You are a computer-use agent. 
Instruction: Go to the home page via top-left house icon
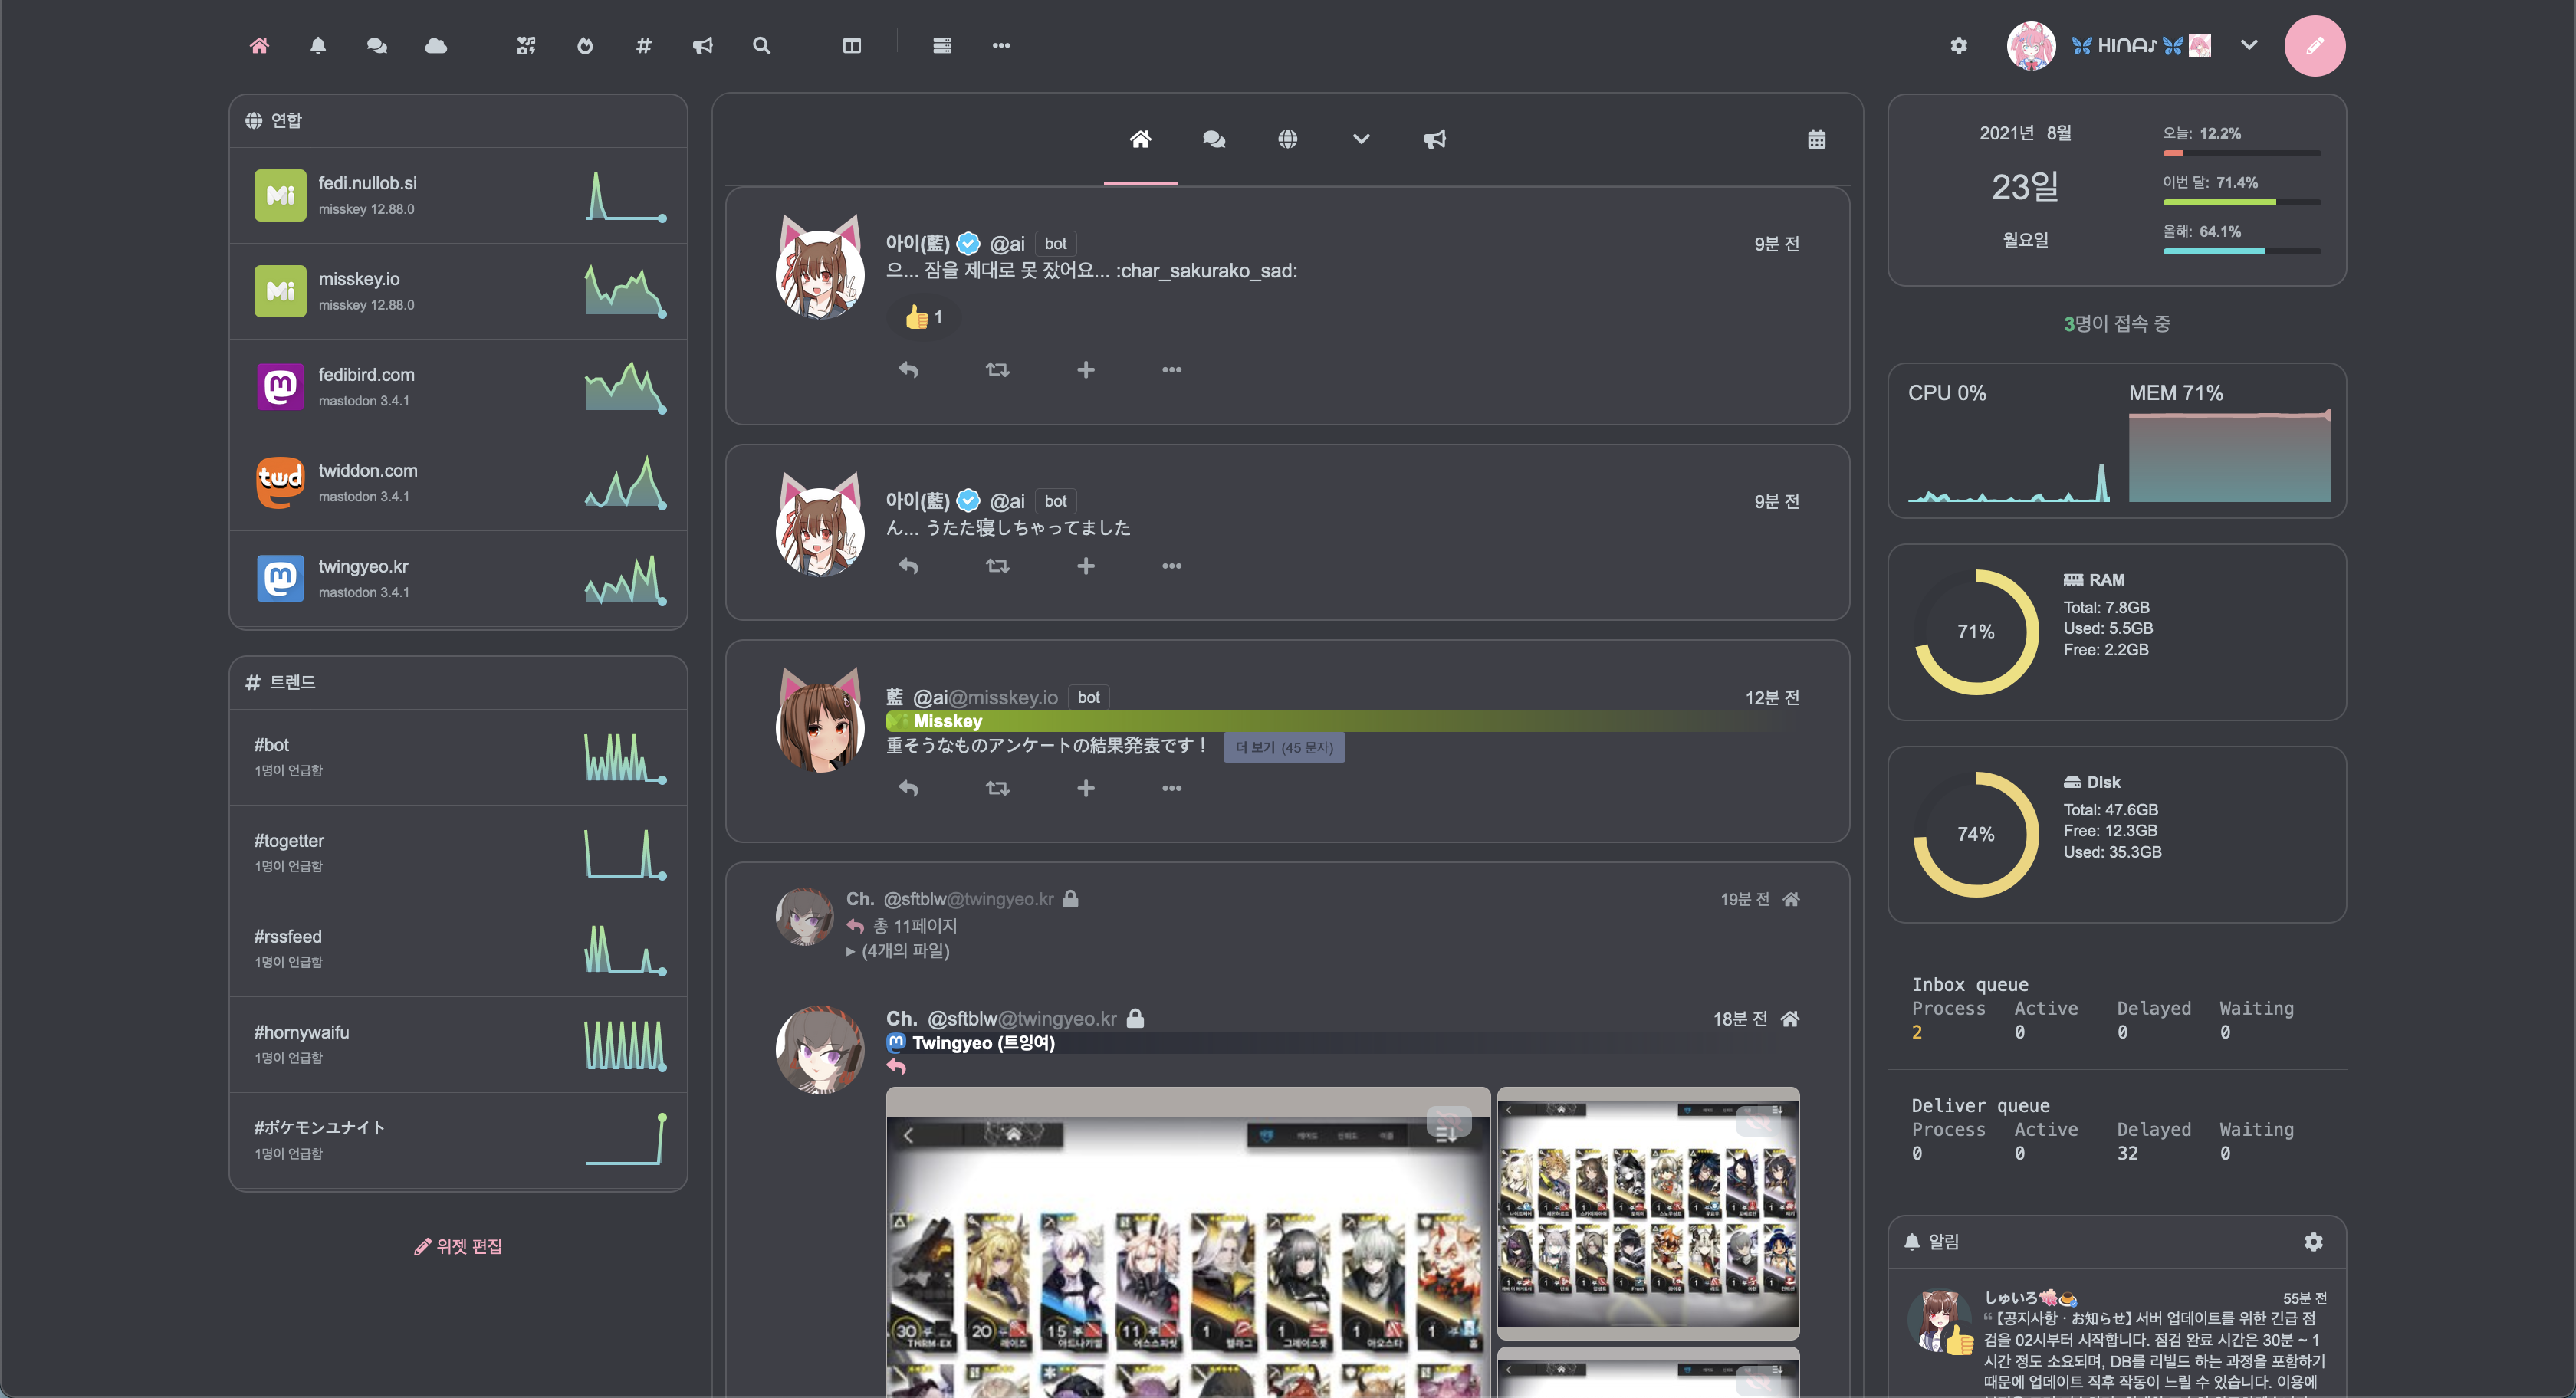[259, 45]
